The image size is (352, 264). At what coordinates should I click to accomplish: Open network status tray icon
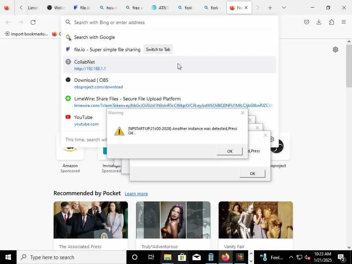click(x=299, y=257)
